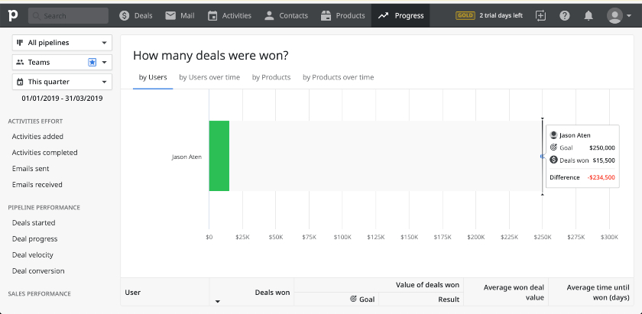Click the Progress trend-line icon

[383, 15]
